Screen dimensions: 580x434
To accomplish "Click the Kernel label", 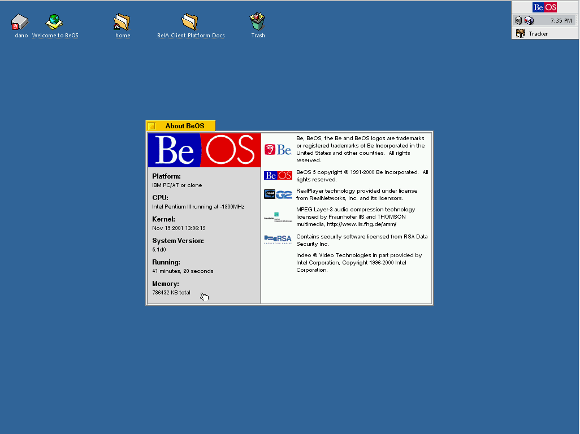I will [x=163, y=219].
